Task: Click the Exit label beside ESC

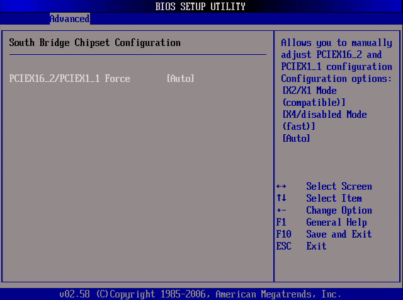Action: tap(316, 246)
